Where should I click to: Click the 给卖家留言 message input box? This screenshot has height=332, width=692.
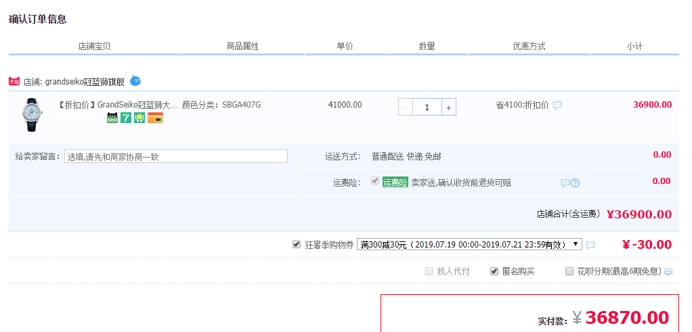click(x=176, y=156)
